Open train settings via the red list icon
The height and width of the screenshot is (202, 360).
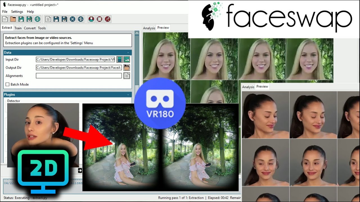100,19
